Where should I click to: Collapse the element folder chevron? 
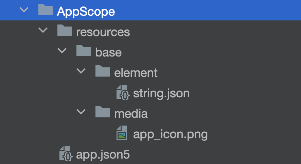(81, 71)
